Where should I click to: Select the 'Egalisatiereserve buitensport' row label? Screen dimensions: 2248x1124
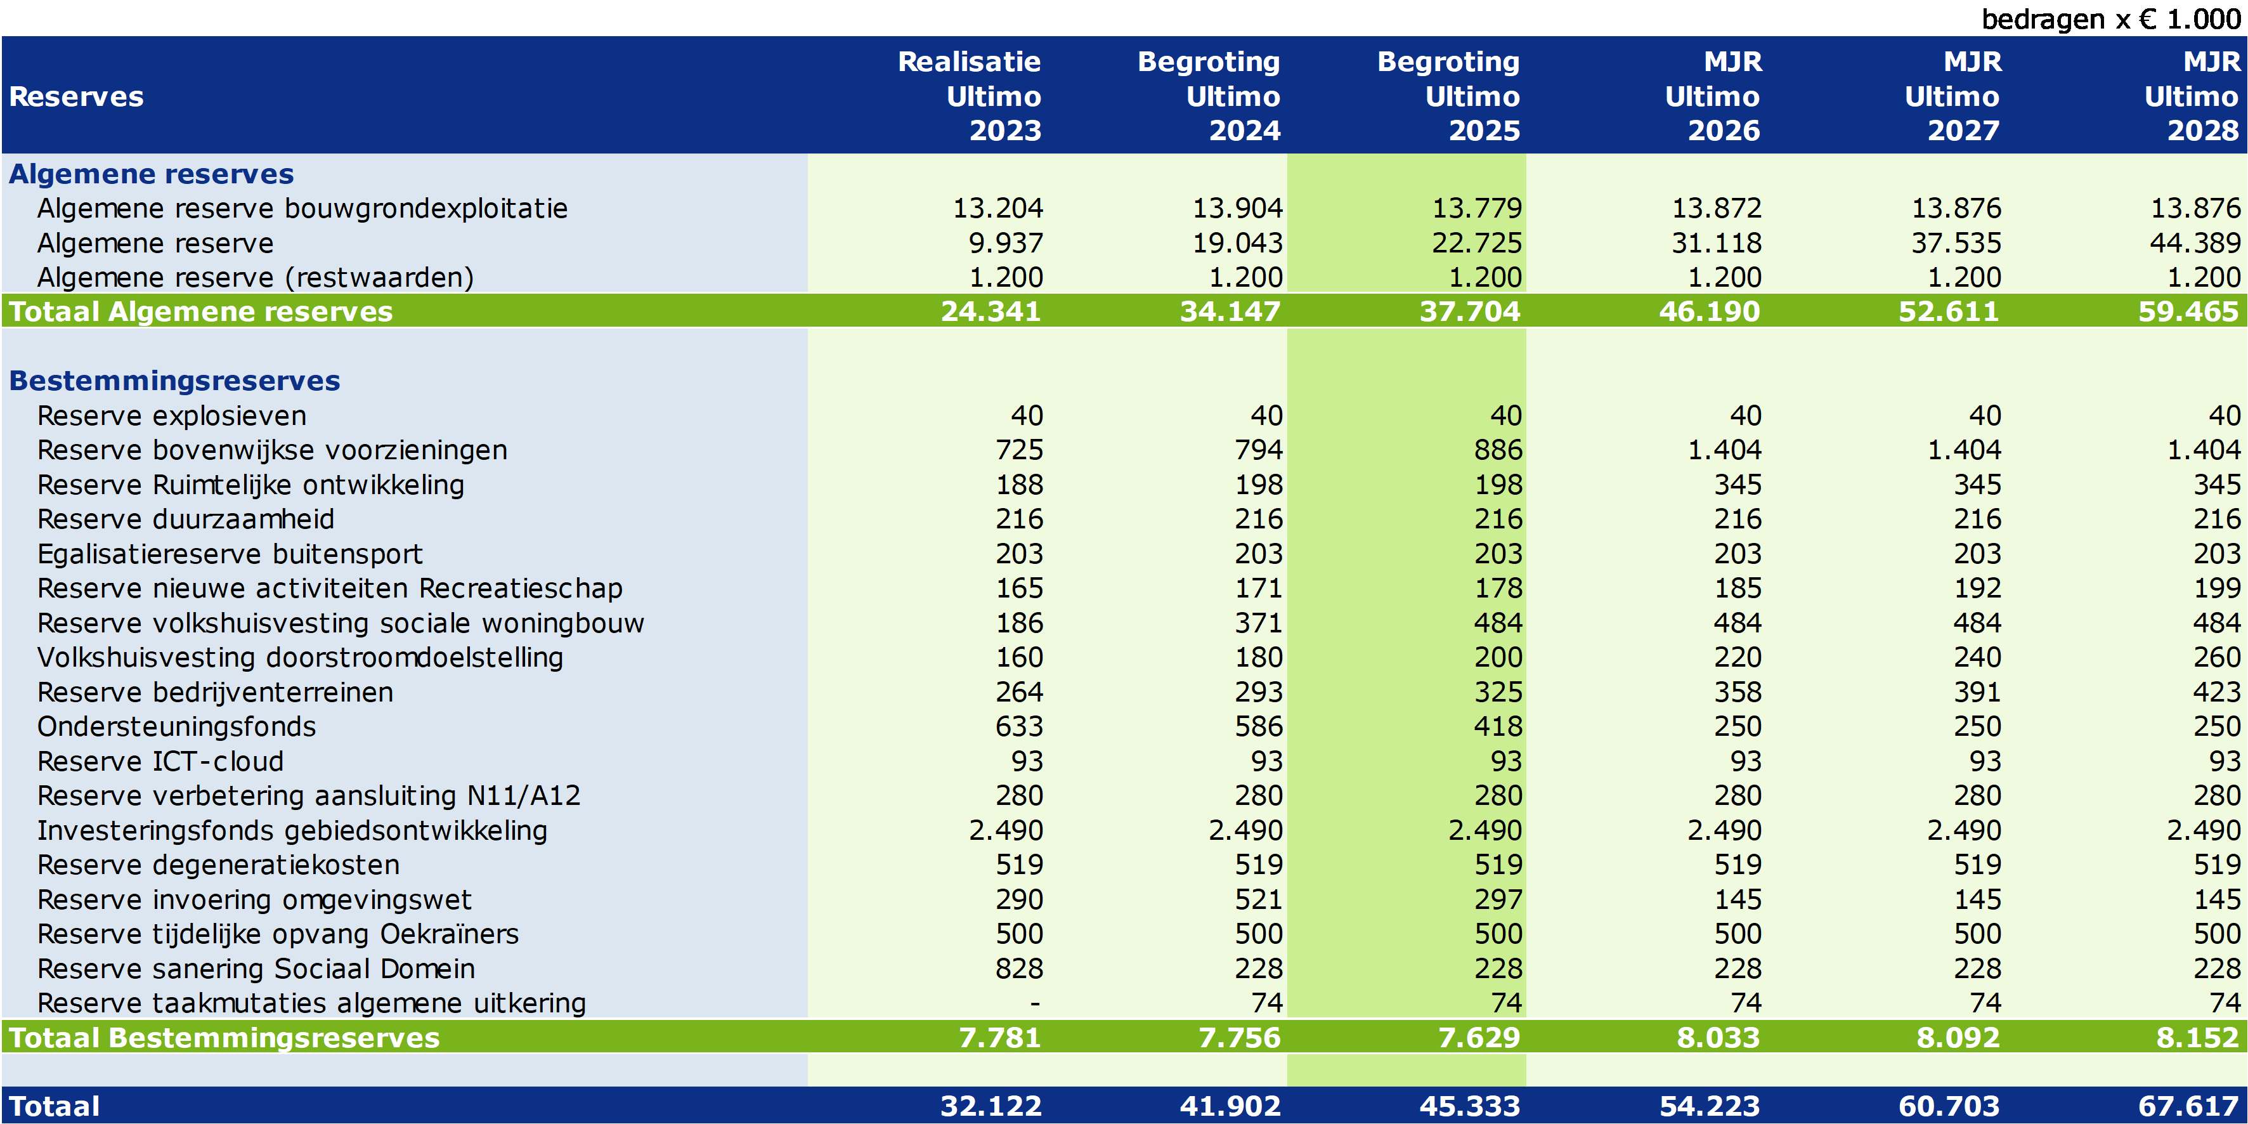point(230,554)
